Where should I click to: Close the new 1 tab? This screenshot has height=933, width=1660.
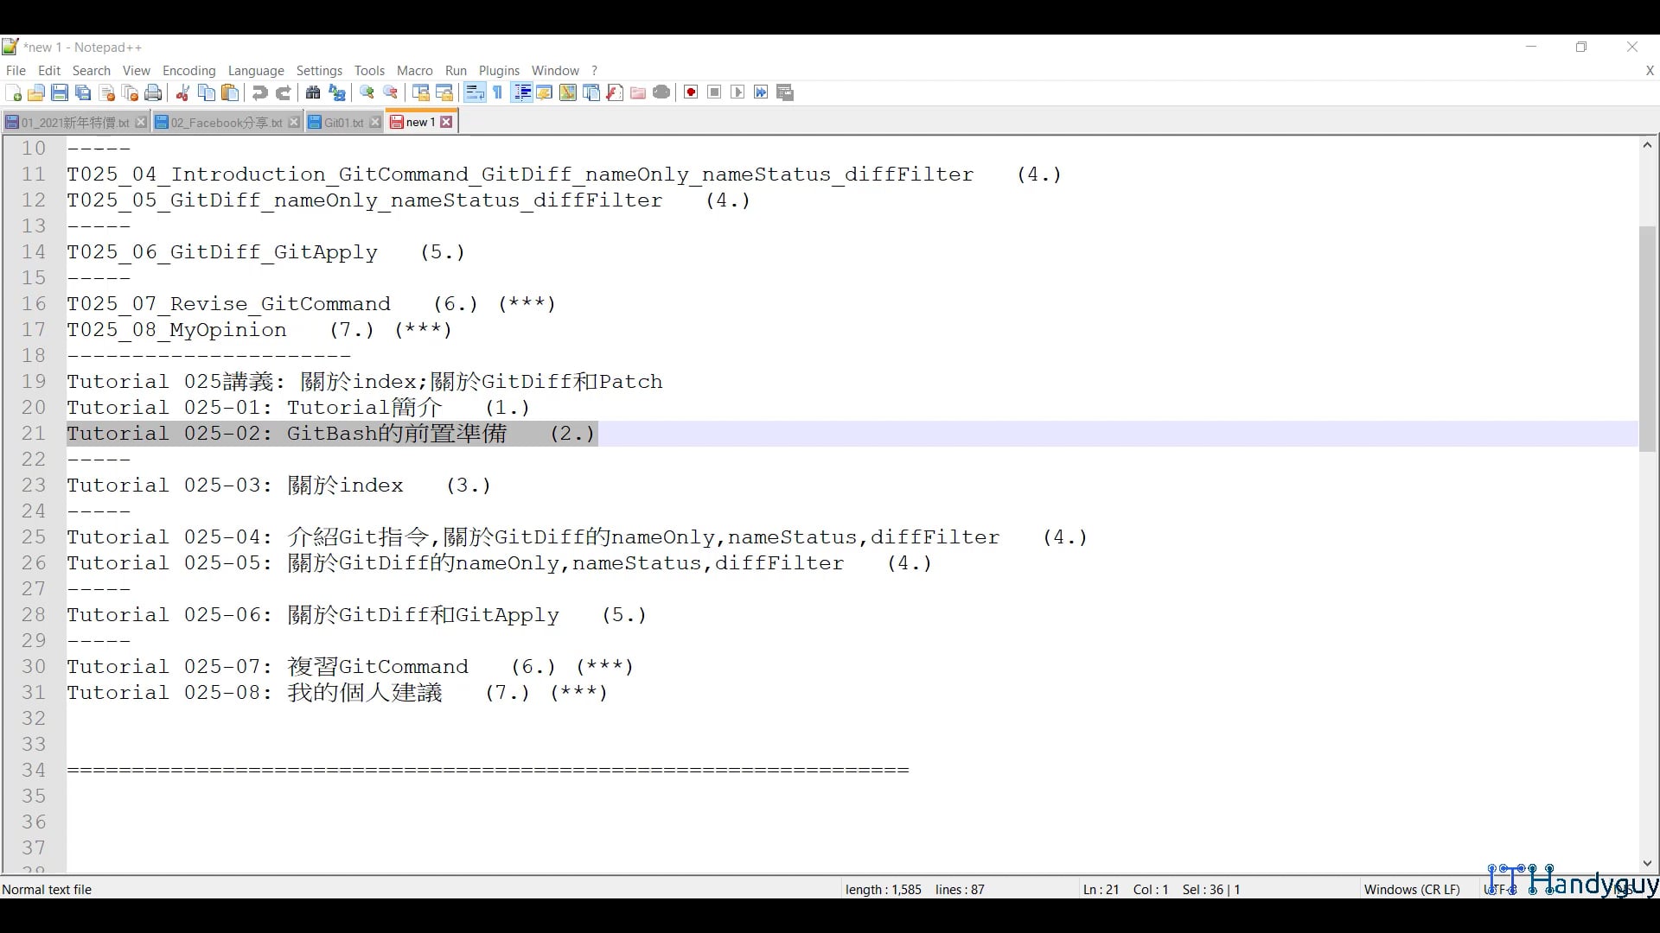click(x=446, y=122)
